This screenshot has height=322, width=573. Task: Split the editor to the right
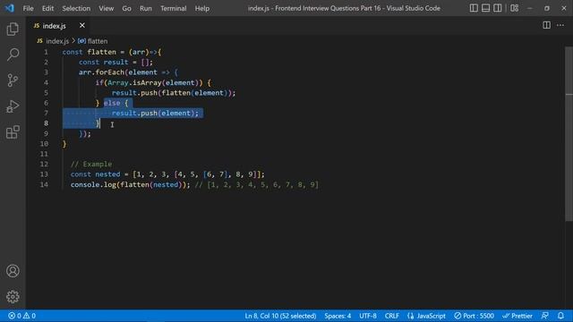(x=547, y=25)
